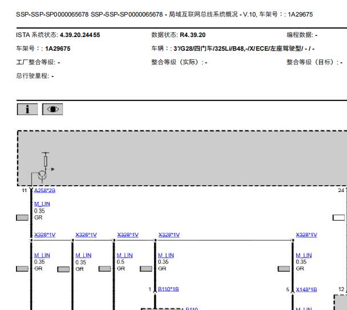This screenshot has height=310, width=347.
Task: Click the eye view button
Action: [53, 109]
